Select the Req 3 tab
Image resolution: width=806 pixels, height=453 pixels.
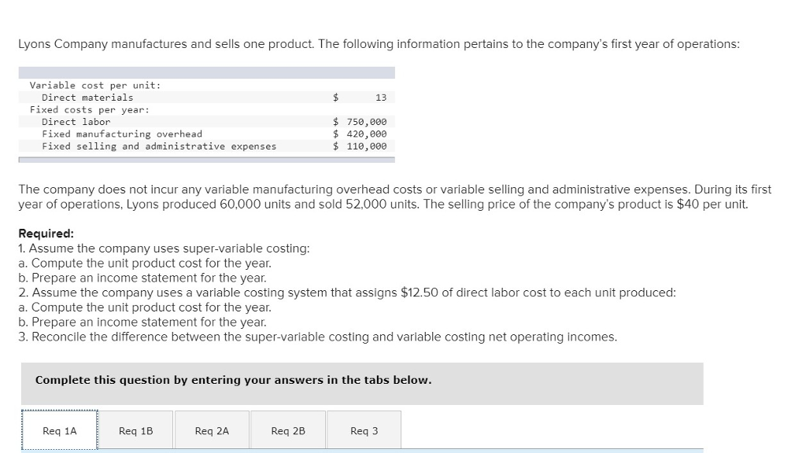click(x=363, y=430)
